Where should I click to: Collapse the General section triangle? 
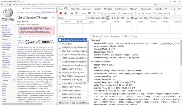(x=91, y=40)
